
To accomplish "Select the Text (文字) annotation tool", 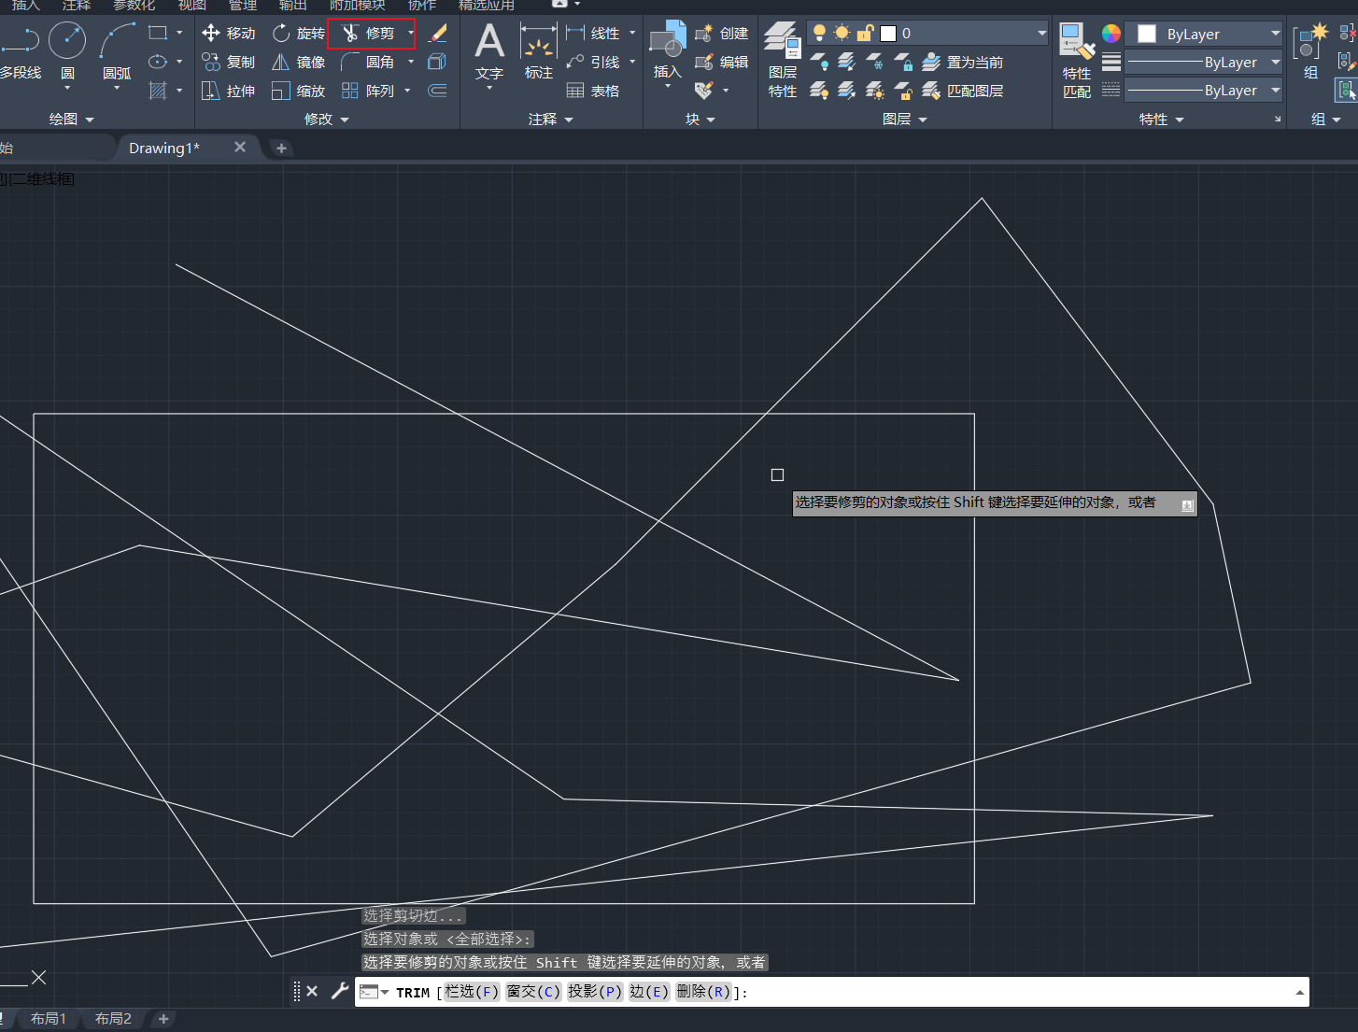I will tap(488, 50).
